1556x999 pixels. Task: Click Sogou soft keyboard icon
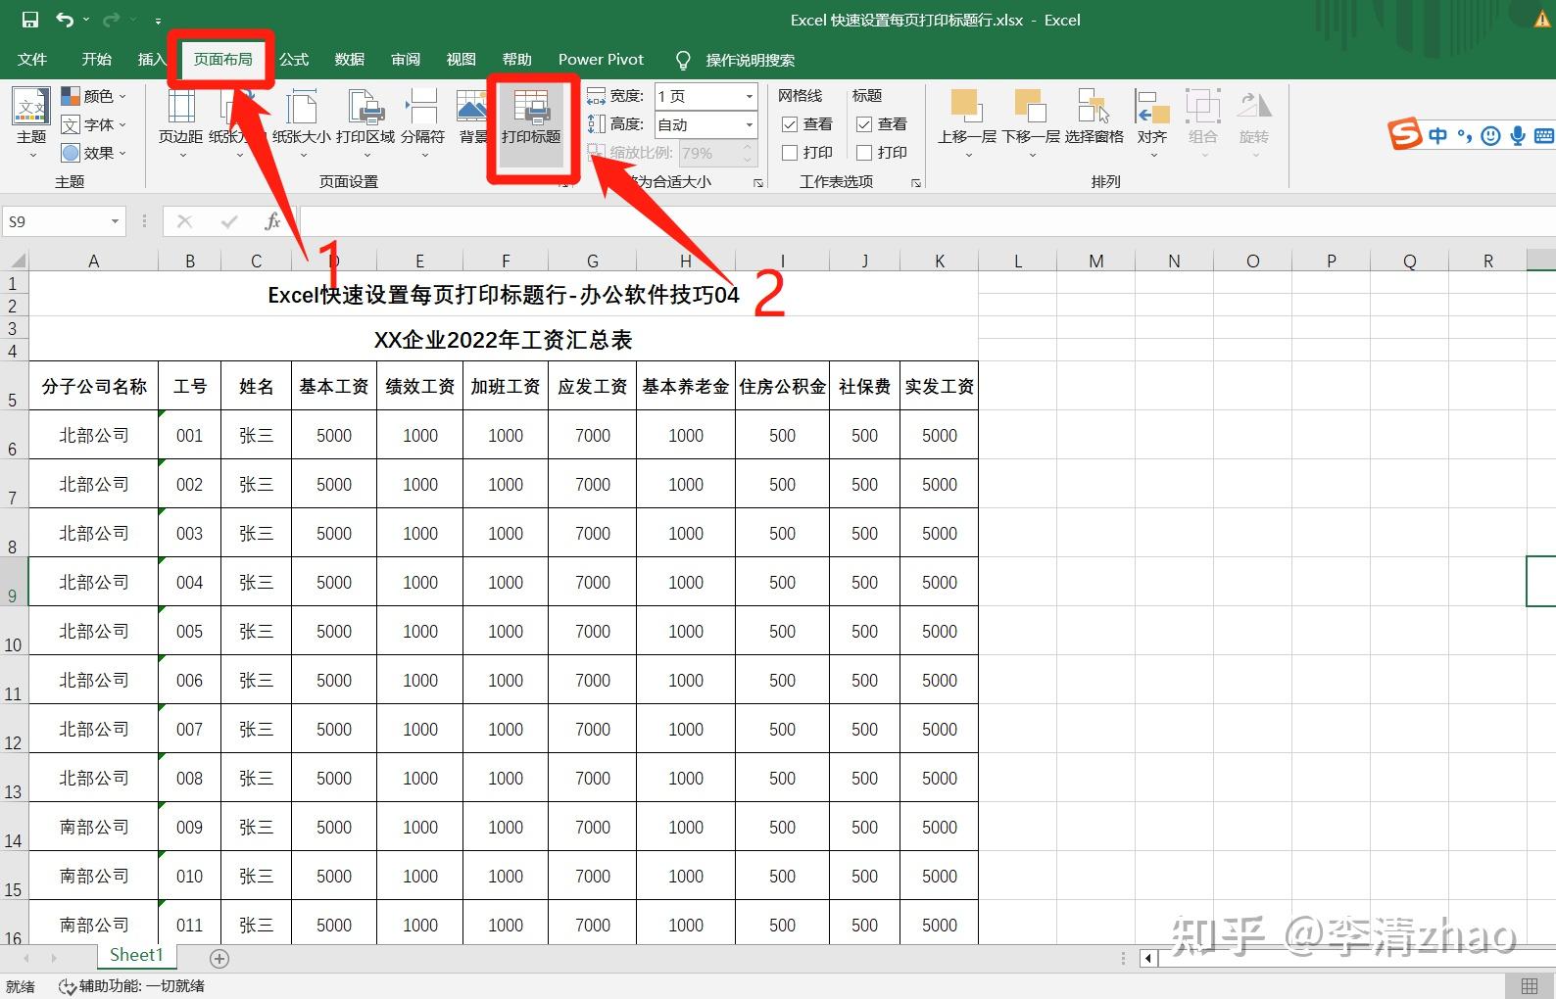click(1544, 136)
